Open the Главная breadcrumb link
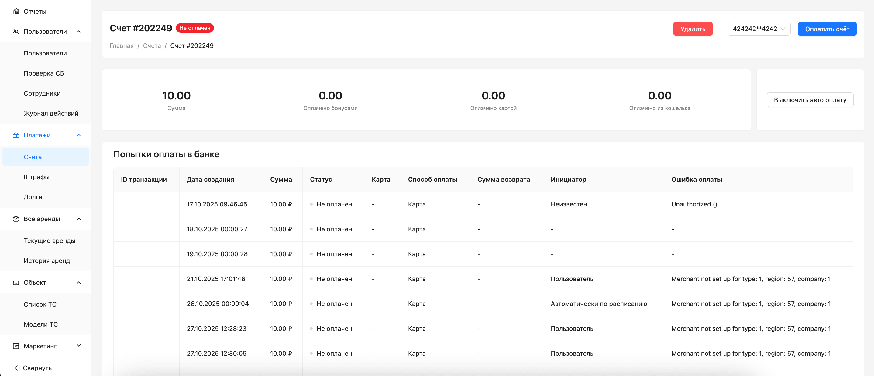Viewport: 874px width, 376px height. click(122, 46)
